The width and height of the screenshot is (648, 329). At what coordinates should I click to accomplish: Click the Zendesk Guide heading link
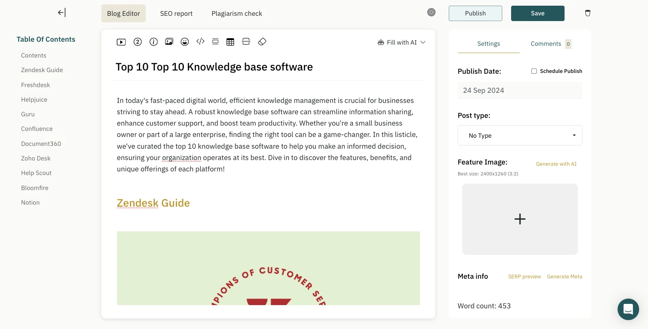click(x=153, y=203)
